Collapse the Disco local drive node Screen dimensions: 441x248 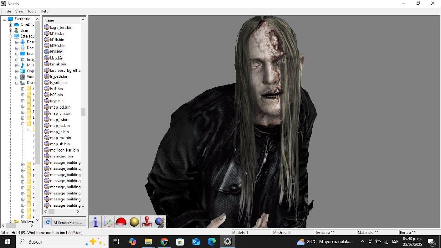pyautogui.click(x=17, y=83)
